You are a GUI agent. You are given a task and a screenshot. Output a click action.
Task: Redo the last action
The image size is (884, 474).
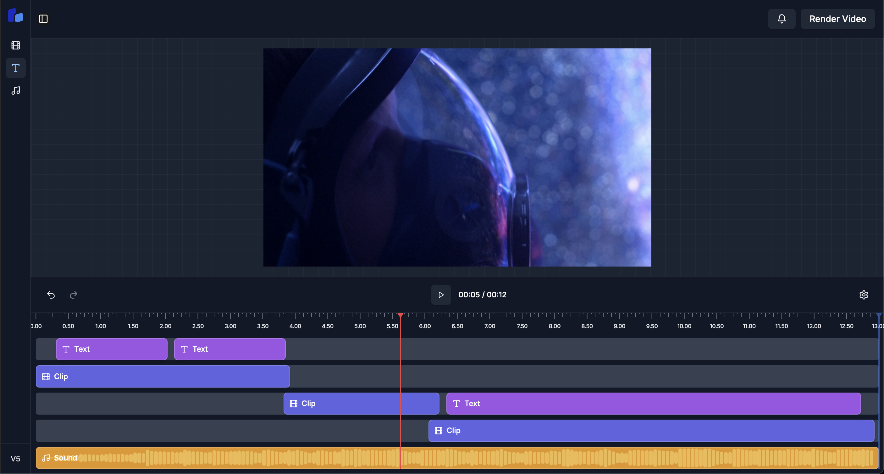pyautogui.click(x=74, y=295)
